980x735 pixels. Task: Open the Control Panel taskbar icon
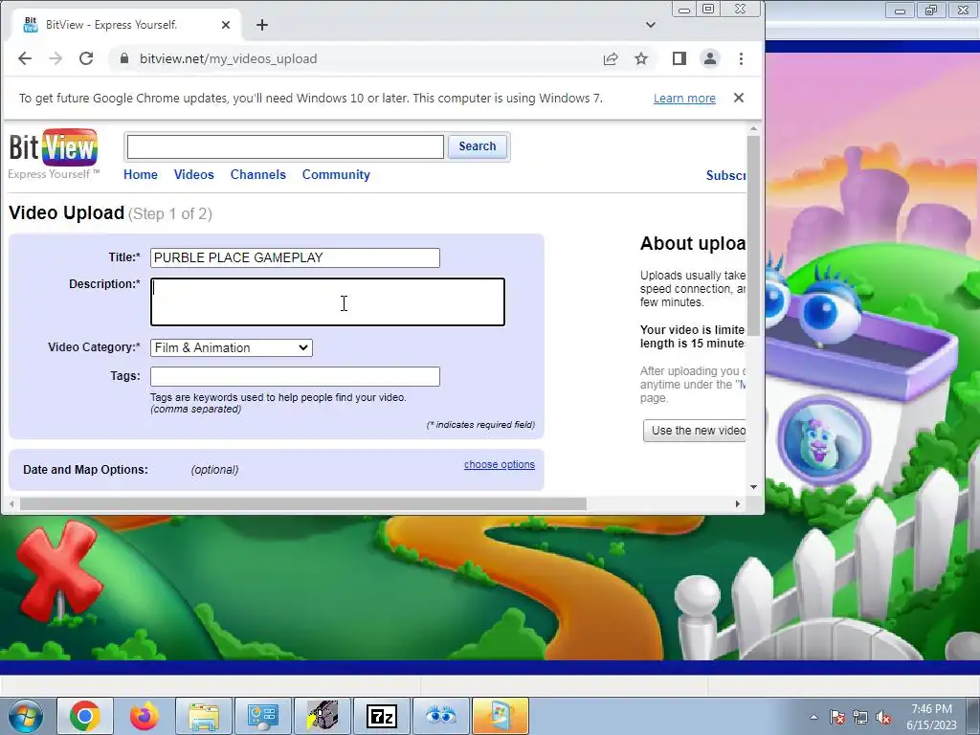click(262, 716)
